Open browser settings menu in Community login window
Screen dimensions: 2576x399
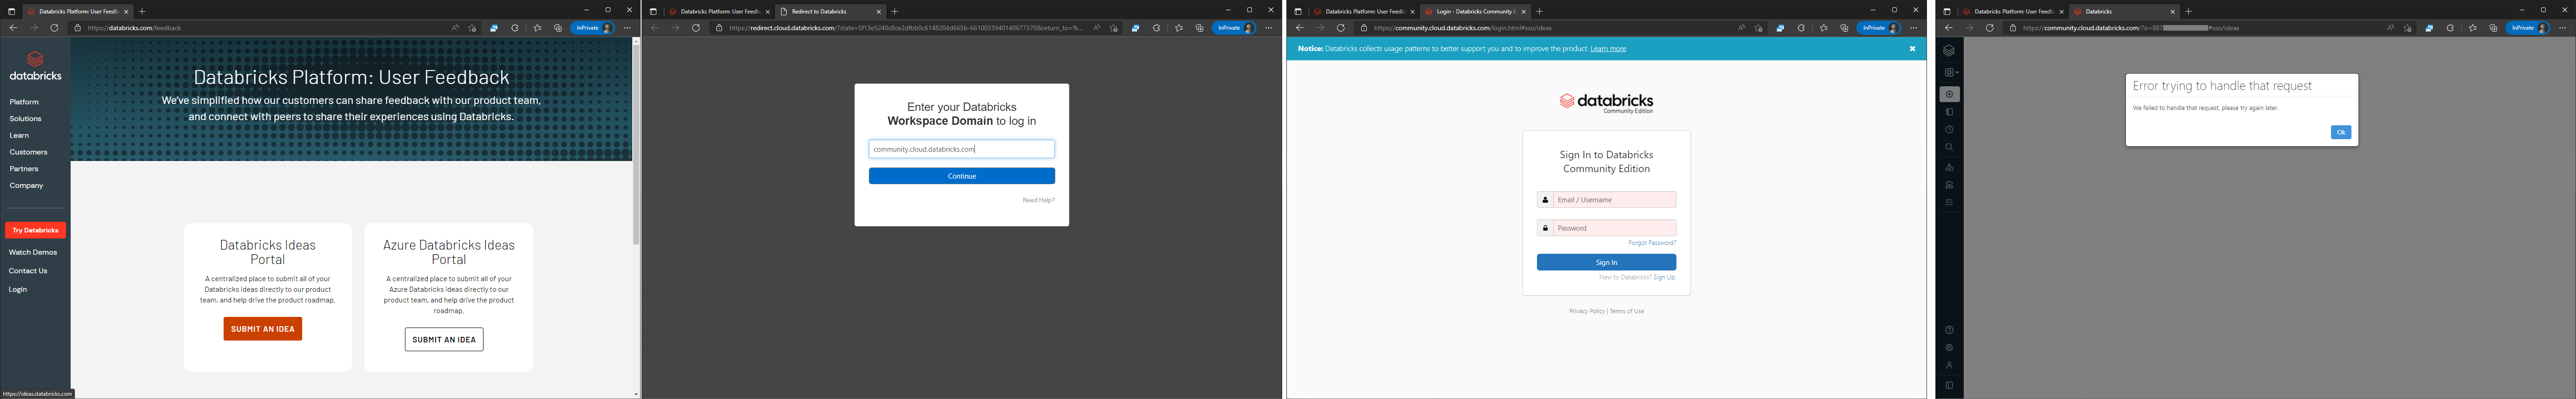point(1913,28)
